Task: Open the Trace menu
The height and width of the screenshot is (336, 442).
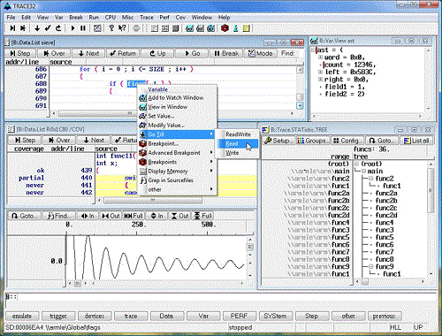Action: pos(147,18)
